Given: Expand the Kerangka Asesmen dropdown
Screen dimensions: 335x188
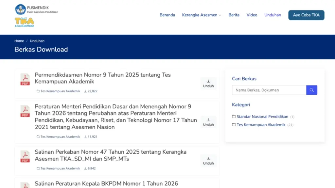Looking at the screenshot, I should (202, 15).
